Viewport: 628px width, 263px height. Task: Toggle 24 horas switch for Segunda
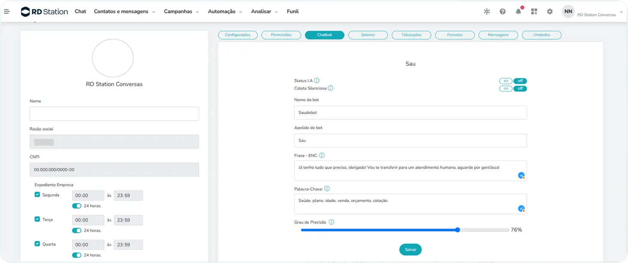[77, 206]
